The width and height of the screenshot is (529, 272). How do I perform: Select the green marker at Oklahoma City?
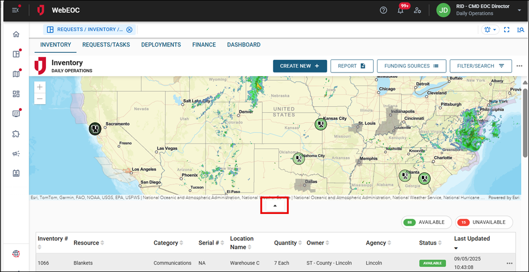pos(298,158)
